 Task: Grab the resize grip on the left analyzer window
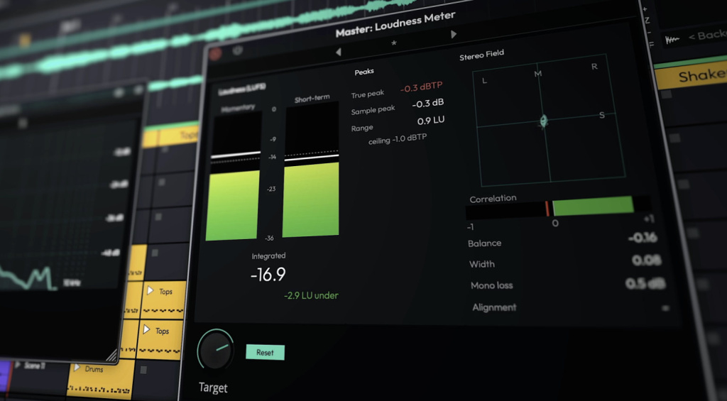[111, 355]
